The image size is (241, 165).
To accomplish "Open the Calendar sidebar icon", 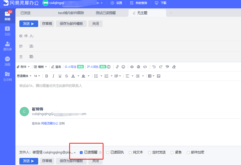I will pos(7,31).
